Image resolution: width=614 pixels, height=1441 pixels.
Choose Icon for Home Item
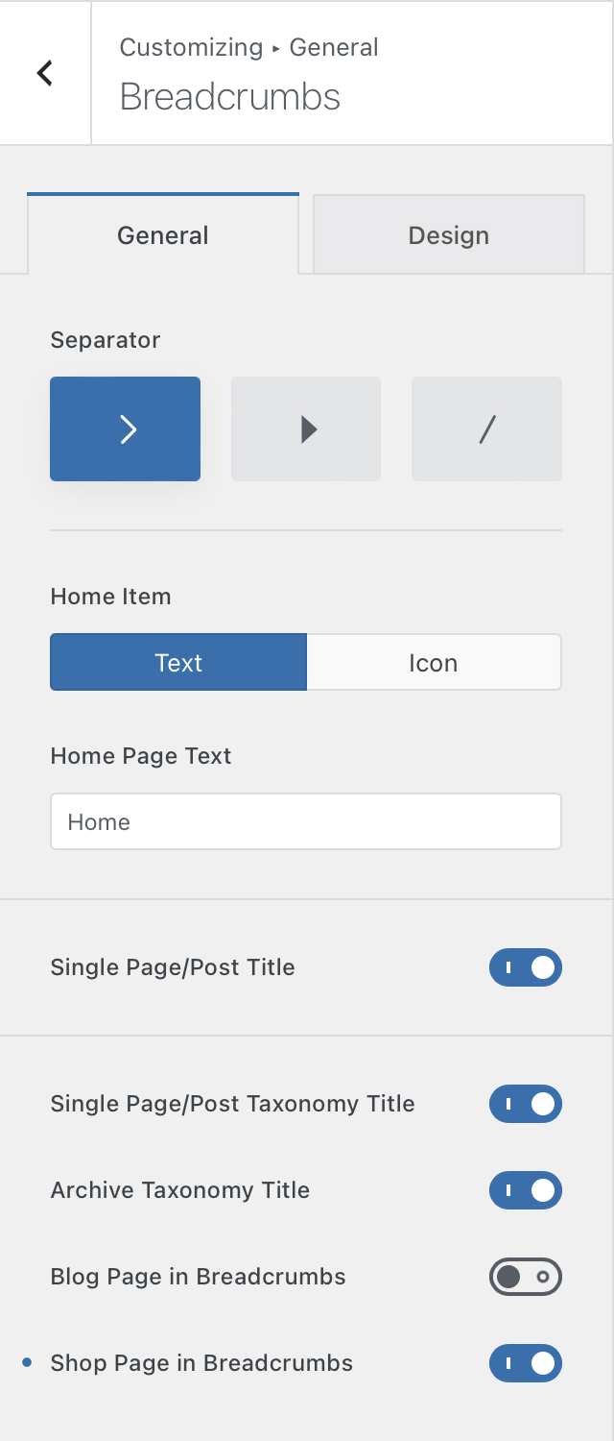tap(434, 662)
